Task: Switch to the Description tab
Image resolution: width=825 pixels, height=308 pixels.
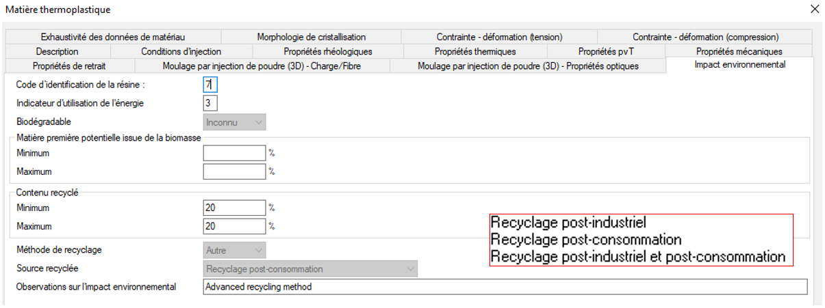Action: point(58,51)
